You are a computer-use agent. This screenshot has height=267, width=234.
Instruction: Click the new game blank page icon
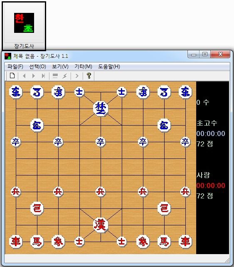pos(12,76)
